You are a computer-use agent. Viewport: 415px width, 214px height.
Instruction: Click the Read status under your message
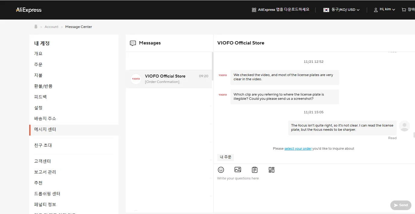tap(392, 138)
